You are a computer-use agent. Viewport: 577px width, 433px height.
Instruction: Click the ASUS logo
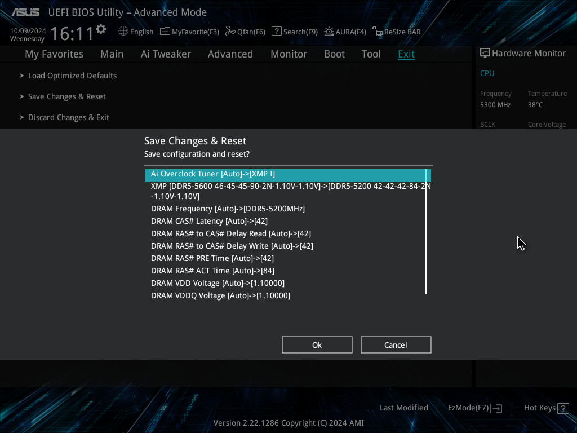tap(25, 12)
